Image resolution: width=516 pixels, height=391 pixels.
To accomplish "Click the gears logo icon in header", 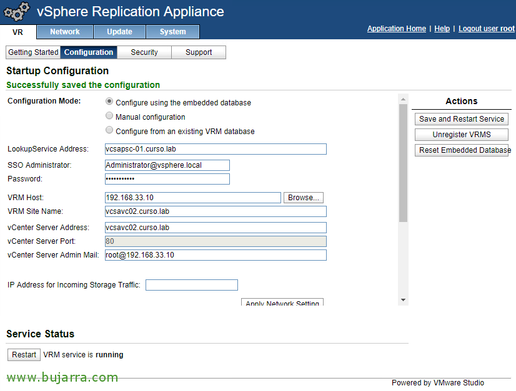I will tap(16, 11).
